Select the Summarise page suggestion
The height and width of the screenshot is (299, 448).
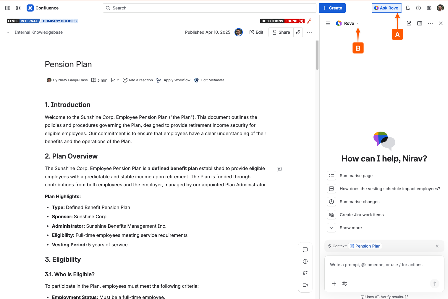click(x=356, y=176)
